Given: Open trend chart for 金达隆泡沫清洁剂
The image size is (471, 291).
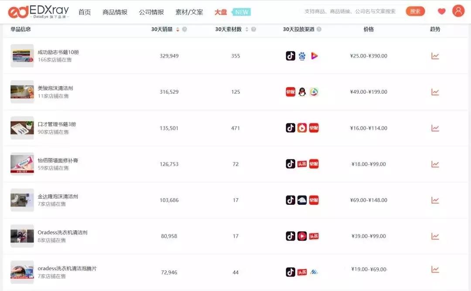Looking at the screenshot, I should tap(435, 200).
